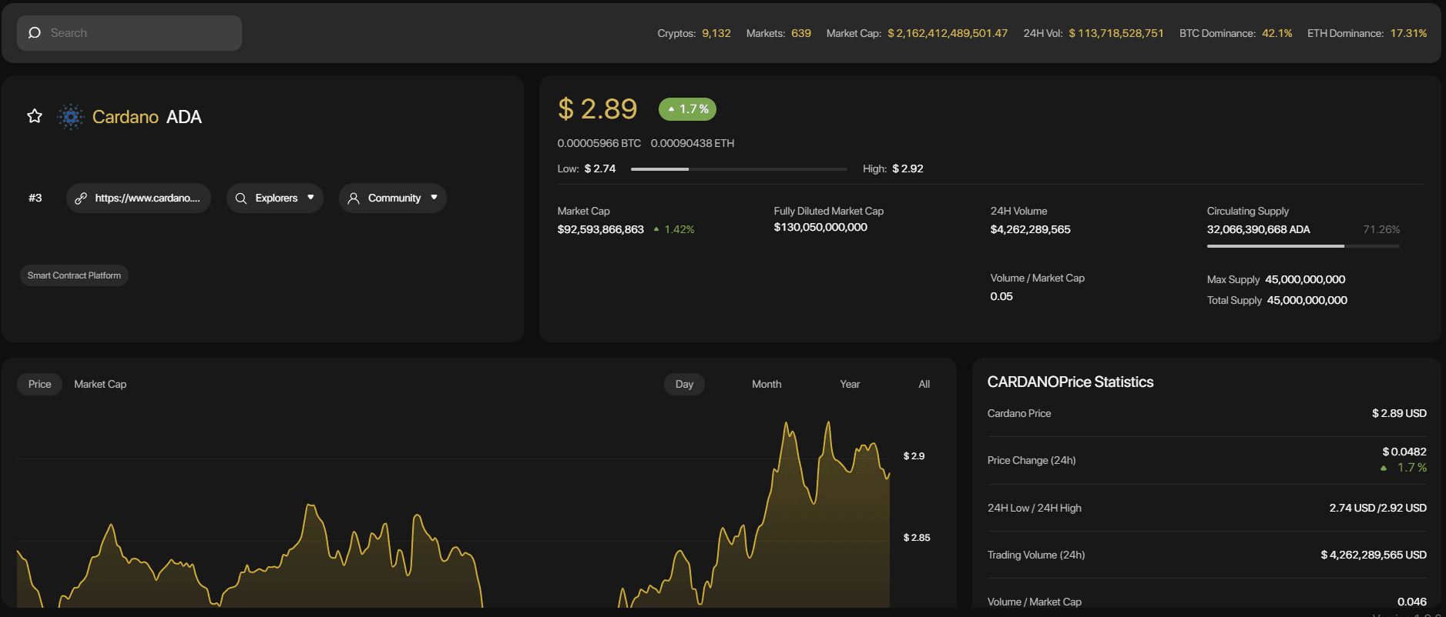Click the Markets count 639
This screenshot has height=617, width=1446.
click(801, 33)
